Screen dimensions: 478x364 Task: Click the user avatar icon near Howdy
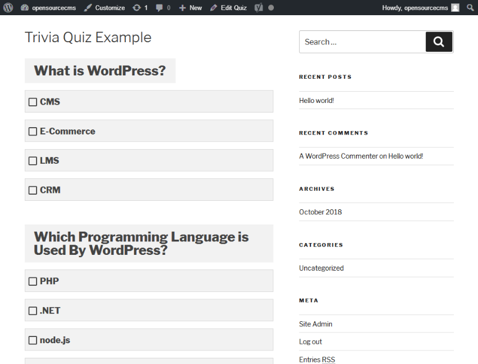[454, 7]
